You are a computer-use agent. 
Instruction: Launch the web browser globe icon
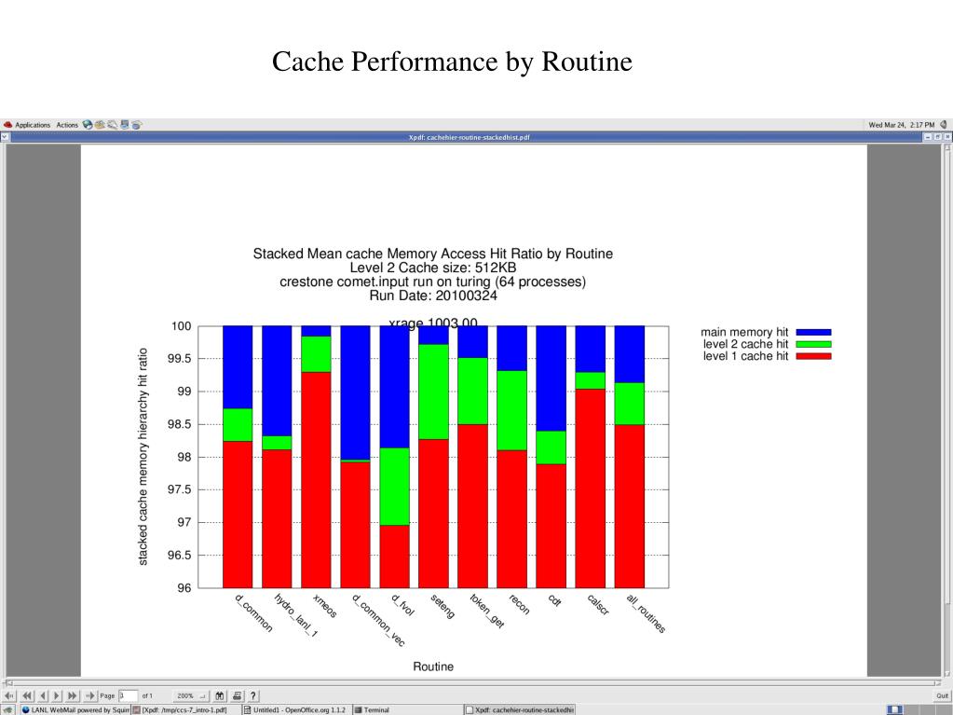tap(88, 125)
